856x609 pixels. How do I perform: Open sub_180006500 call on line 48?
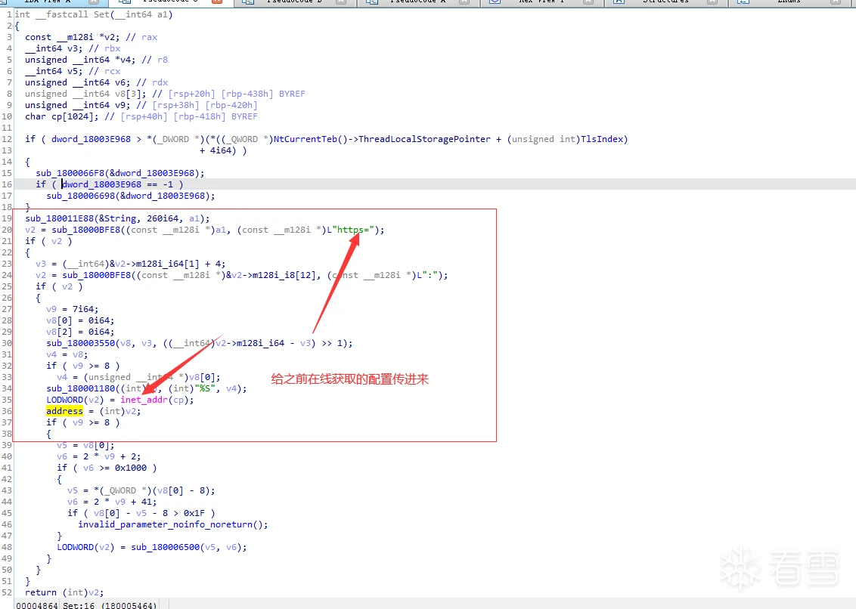(x=166, y=547)
